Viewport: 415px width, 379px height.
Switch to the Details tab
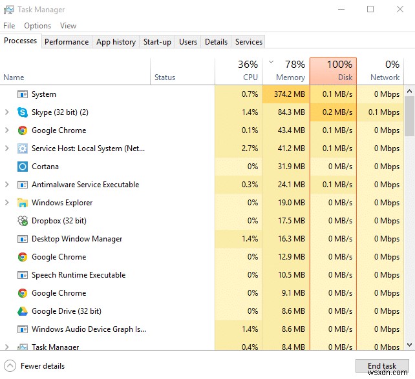tap(216, 42)
